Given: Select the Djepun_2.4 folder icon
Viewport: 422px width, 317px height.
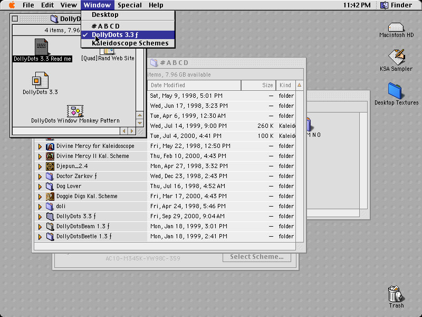Looking at the screenshot, I should coord(50,166).
